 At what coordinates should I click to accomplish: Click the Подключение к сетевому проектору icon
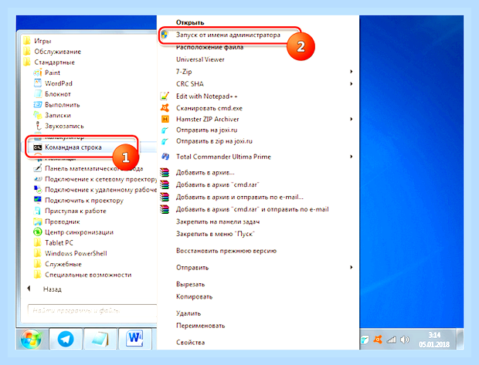tap(37, 179)
